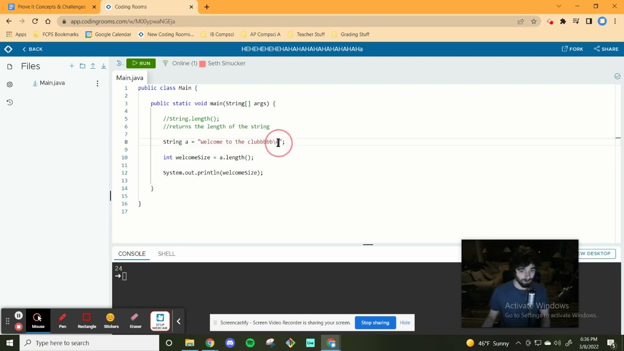Click the STOP WEBCAM toggle

[x=160, y=321]
